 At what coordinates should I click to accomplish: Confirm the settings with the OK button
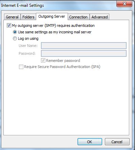click(90, 142)
